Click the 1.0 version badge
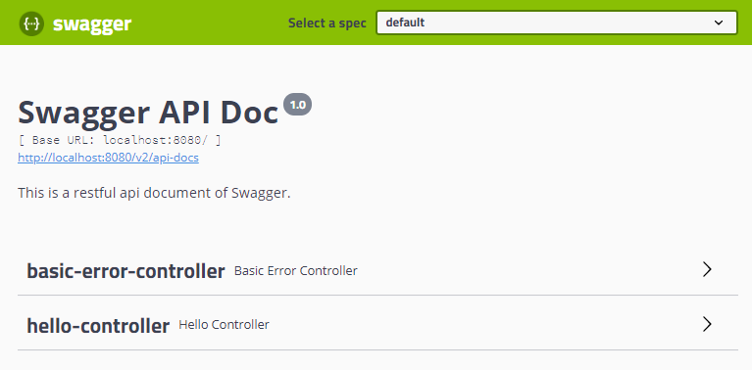This screenshot has width=752, height=370. (x=297, y=105)
